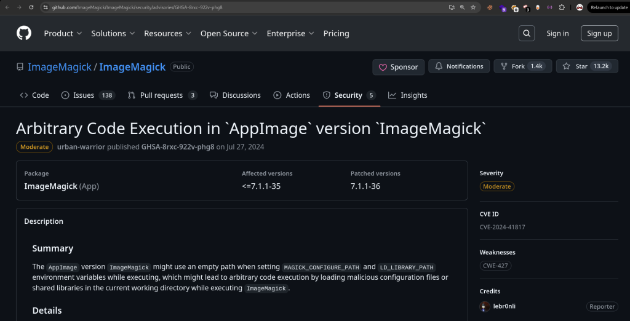Viewport: 630px width, 321px height.
Task: Click the GHSA-8rxc-922v-phg8 advisory ID
Action: click(x=178, y=146)
